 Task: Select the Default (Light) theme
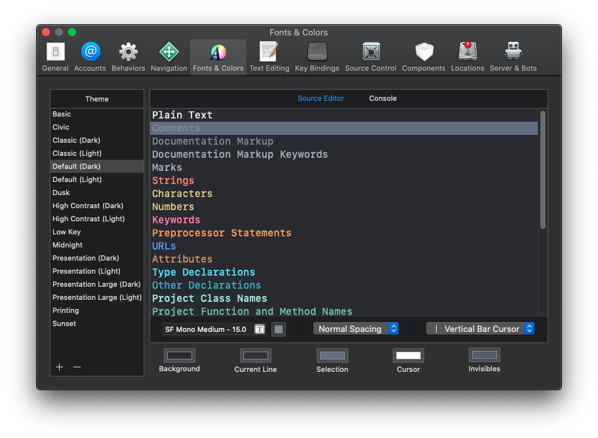(97, 179)
